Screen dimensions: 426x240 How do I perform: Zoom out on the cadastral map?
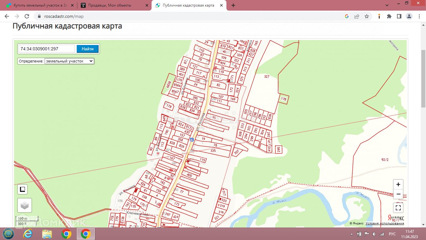click(398, 194)
